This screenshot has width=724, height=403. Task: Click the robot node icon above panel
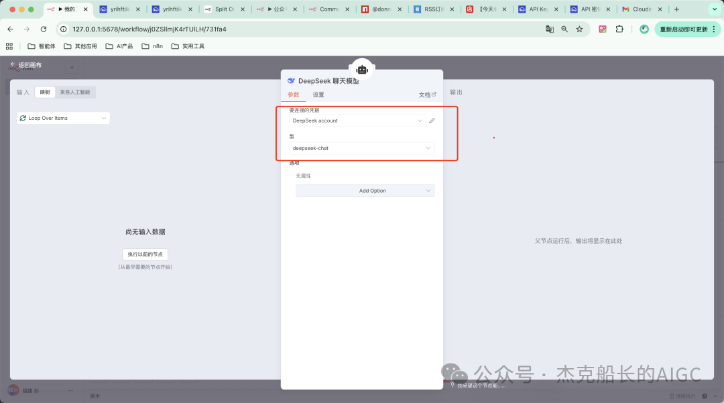tap(361, 70)
